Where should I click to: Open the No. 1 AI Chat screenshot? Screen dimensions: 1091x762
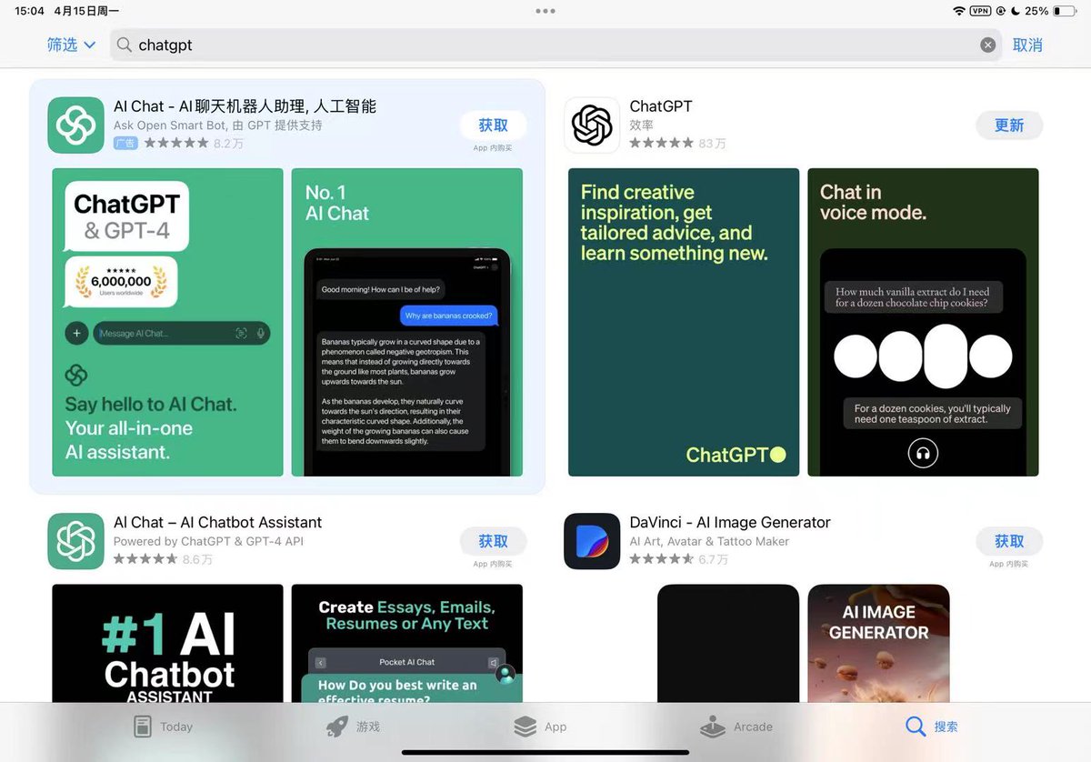[x=407, y=322]
